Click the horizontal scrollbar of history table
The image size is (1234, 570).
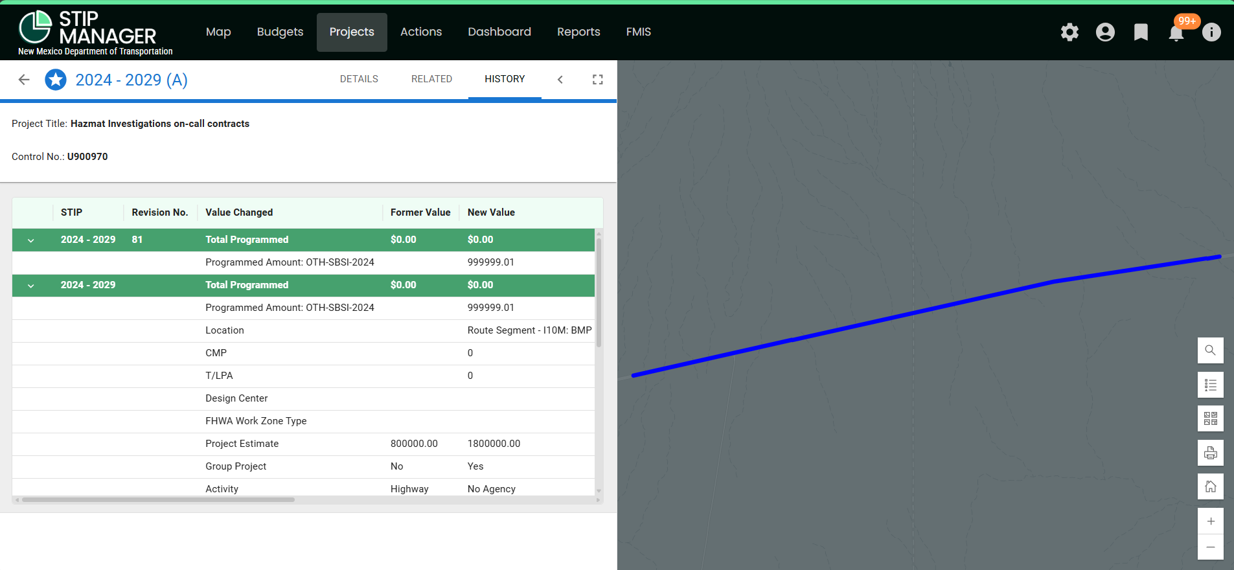coord(159,499)
